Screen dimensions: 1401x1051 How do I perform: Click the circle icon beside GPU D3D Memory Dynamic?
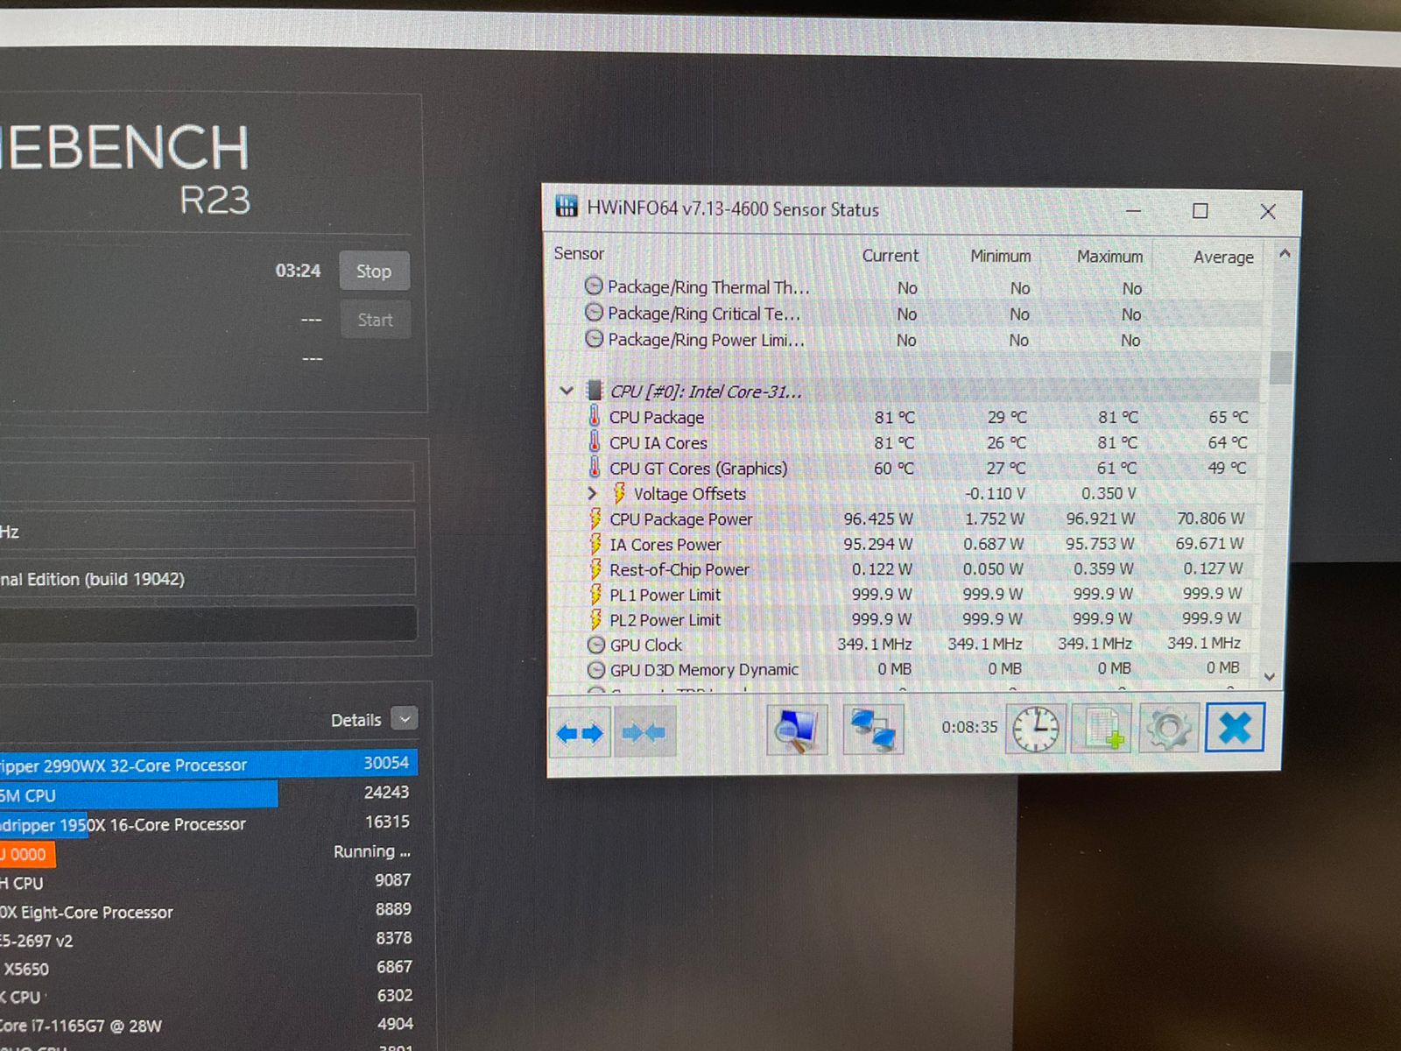596,670
